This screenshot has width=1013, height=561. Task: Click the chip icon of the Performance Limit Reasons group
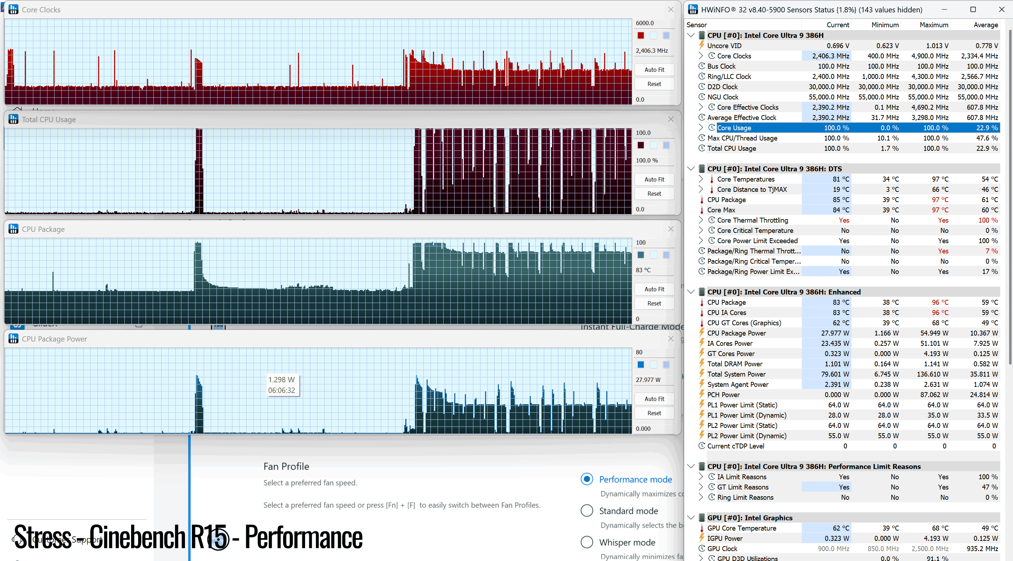(x=702, y=466)
